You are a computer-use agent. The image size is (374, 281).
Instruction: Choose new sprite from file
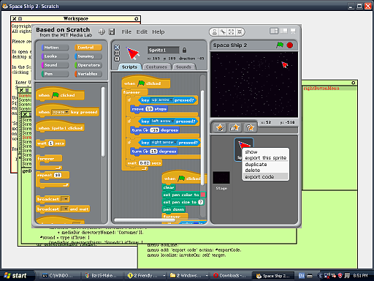234,127
